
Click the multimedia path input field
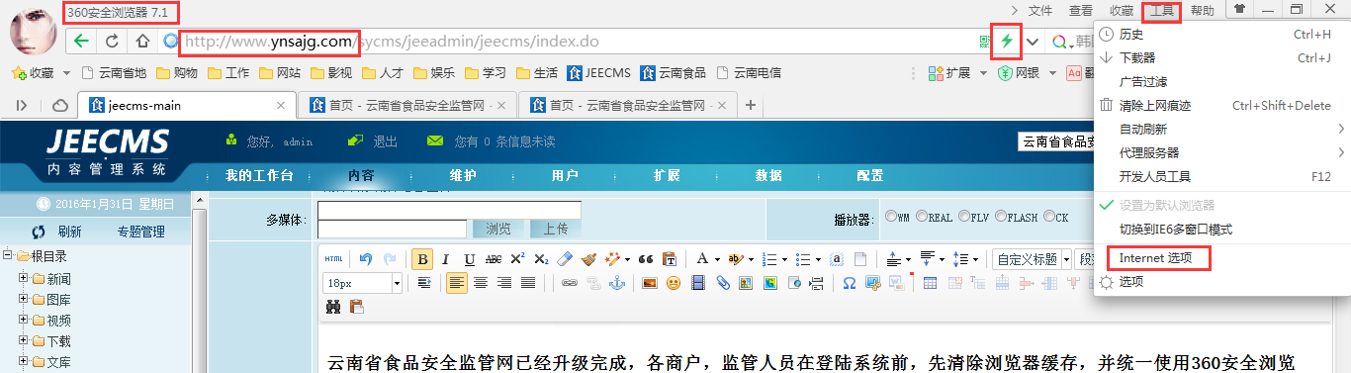tap(449, 210)
